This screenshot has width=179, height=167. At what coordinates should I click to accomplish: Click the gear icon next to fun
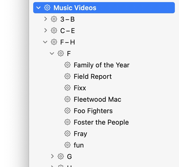click(x=67, y=145)
